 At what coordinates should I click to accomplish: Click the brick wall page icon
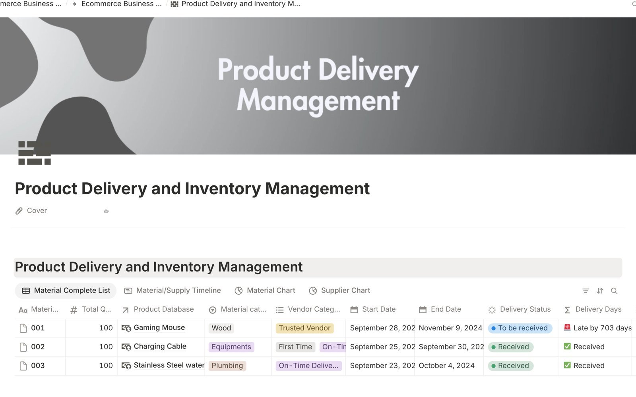(x=35, y=153)
